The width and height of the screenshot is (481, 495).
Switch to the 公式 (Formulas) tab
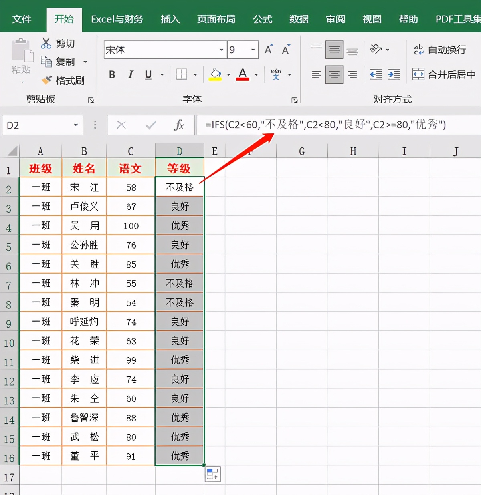(262, 19)
